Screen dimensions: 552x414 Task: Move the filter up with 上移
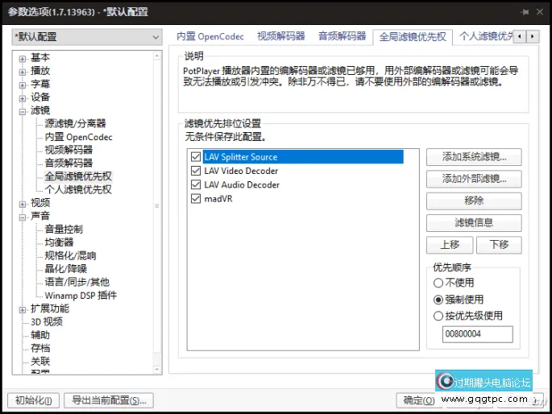450,245
